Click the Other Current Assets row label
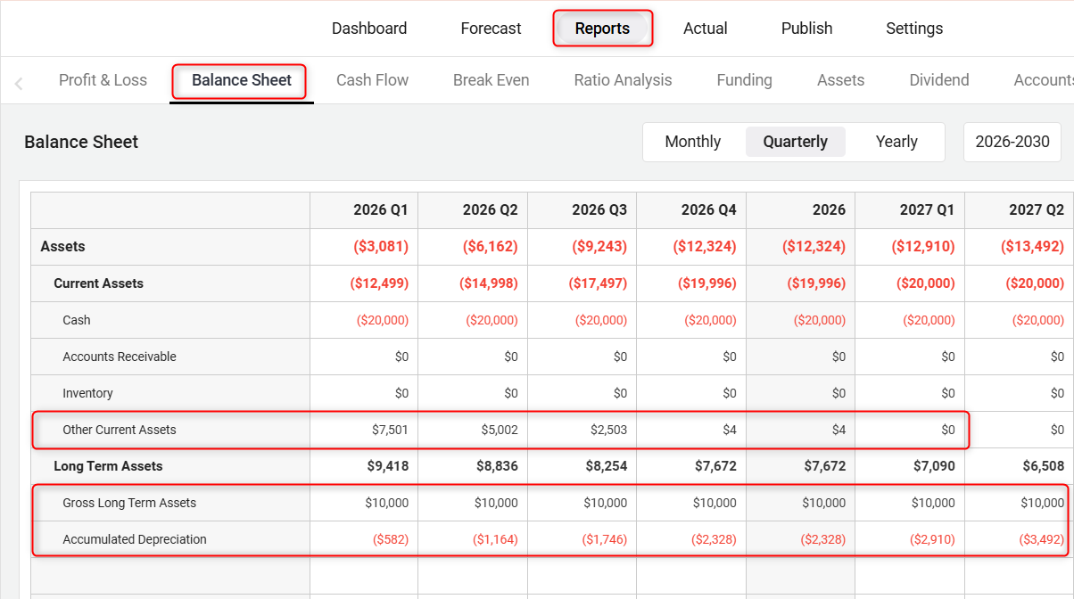This screenshot has height=599, width=1074. [120, 430]
